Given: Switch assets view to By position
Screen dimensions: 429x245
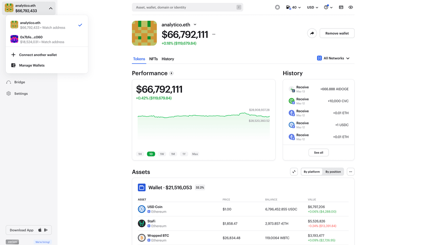Looking at the screenshot, I should (333, 172).
